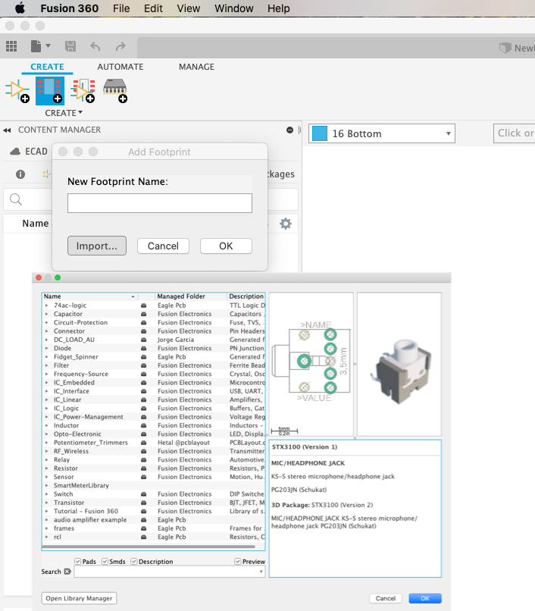Expand the Connector library
The height and width of the screenshot is (611, 535).
pyautogui.click(x=47, y=331)
